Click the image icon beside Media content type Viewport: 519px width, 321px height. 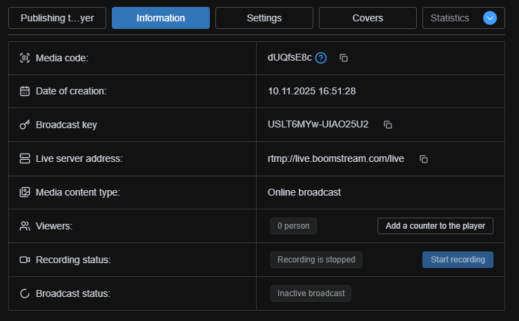(25, 192)
